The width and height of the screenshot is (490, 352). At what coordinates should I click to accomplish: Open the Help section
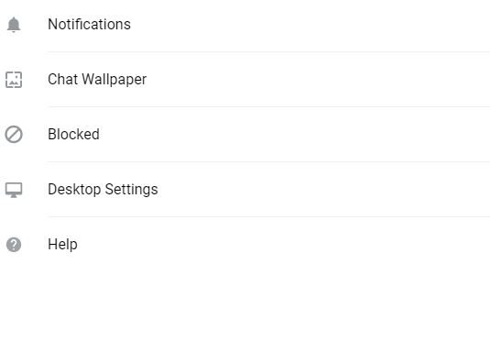[245, 245]
